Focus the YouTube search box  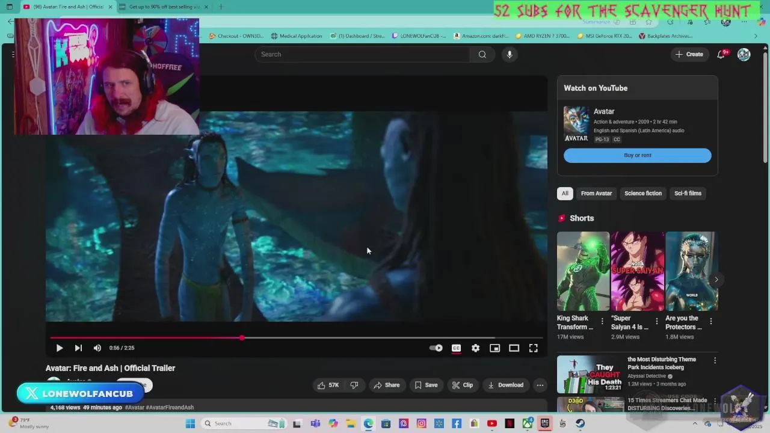(362, 54)
